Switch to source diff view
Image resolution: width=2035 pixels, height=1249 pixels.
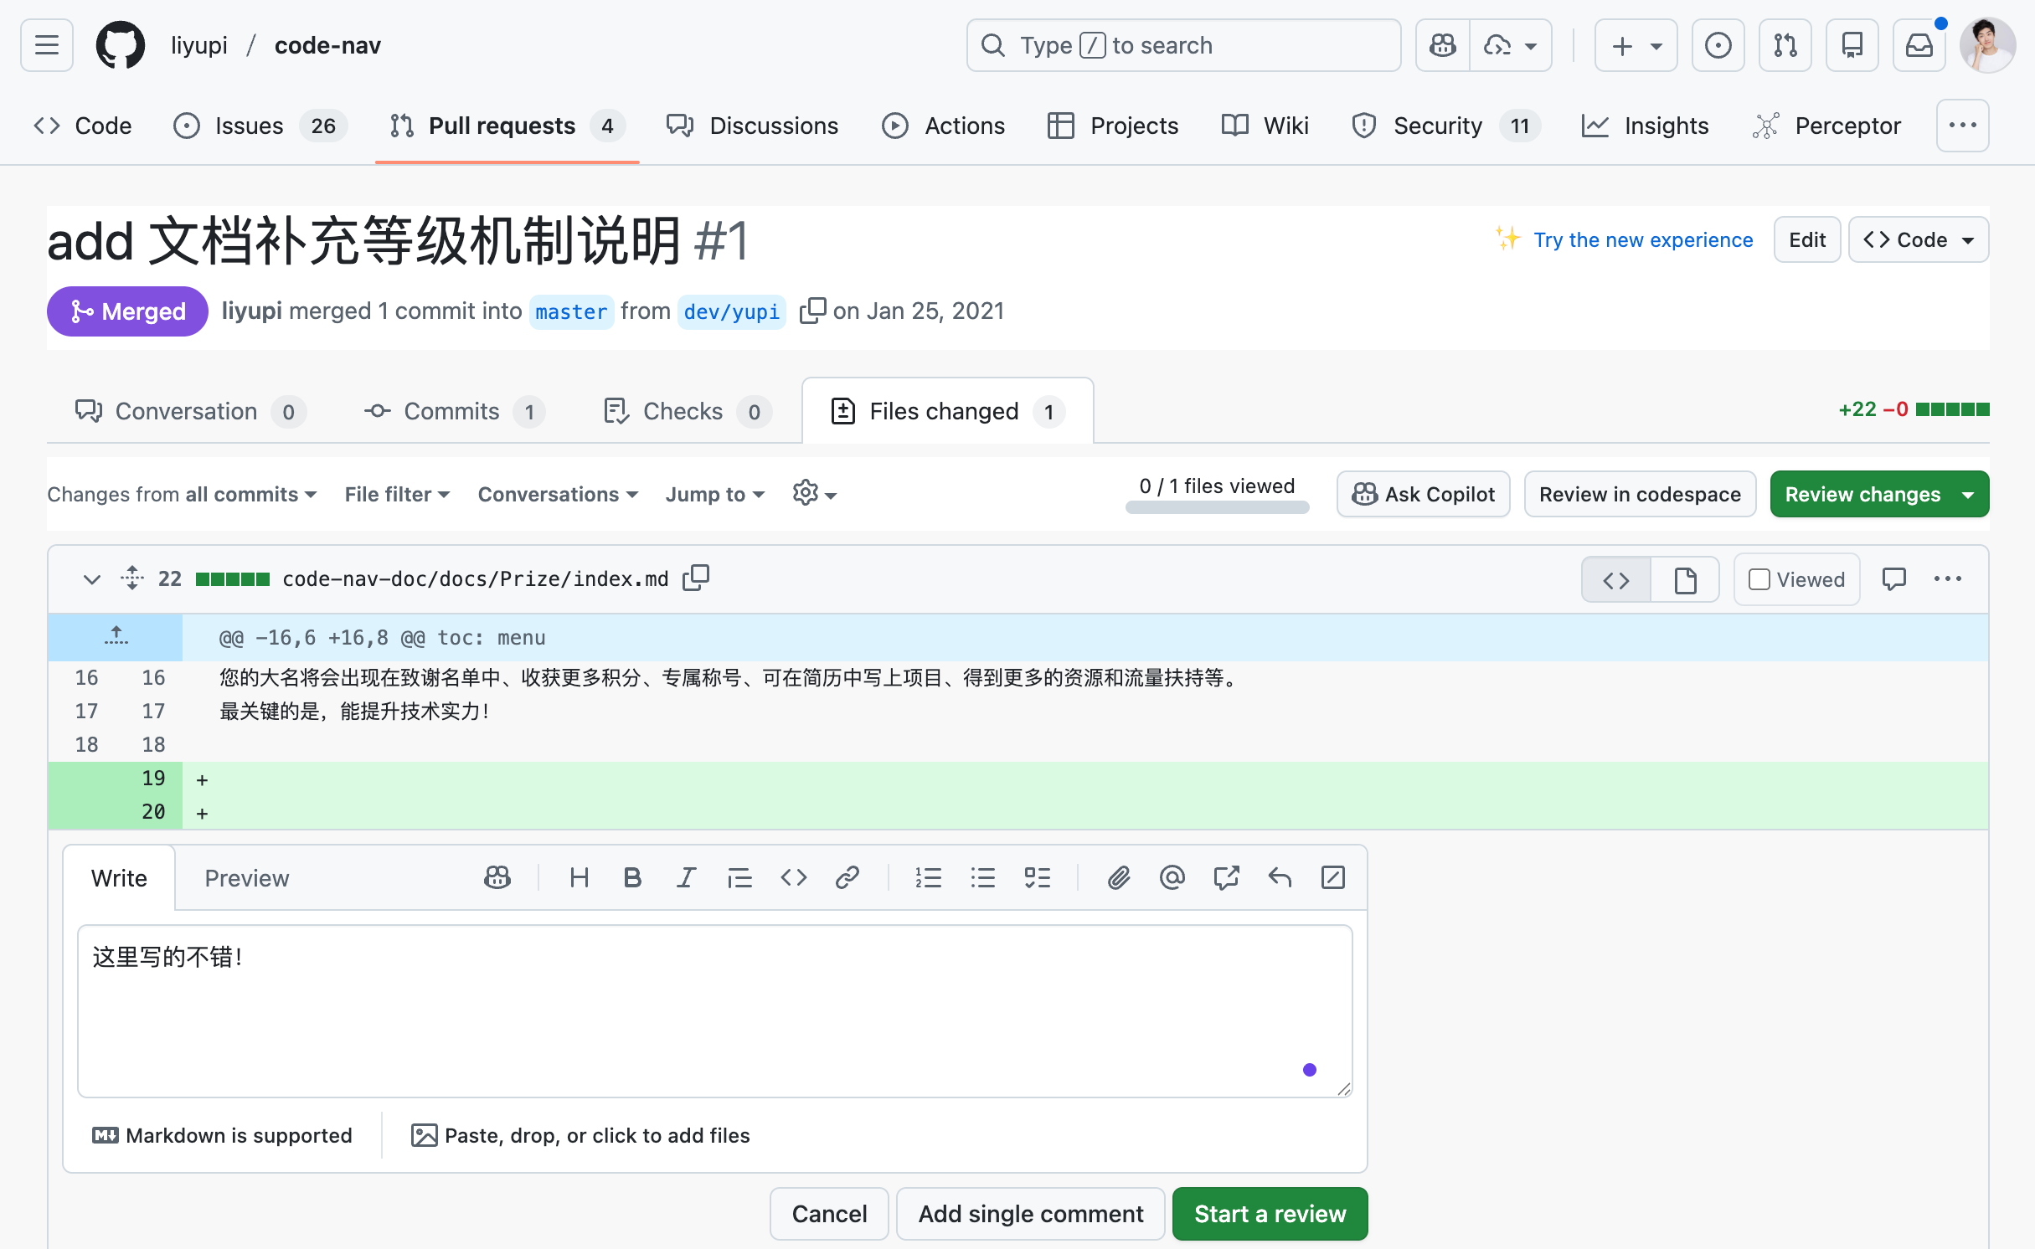click(x=1616, y=579)
